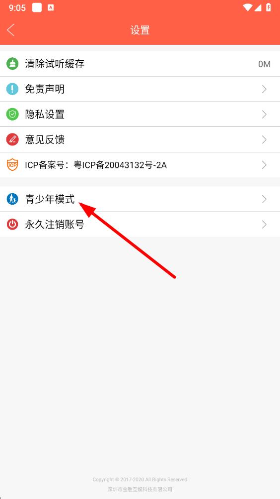The width and height of the screenshot is (280, 499).
Task: Open 青少年模式 settings entry
Action: click(x=140, y=199)
